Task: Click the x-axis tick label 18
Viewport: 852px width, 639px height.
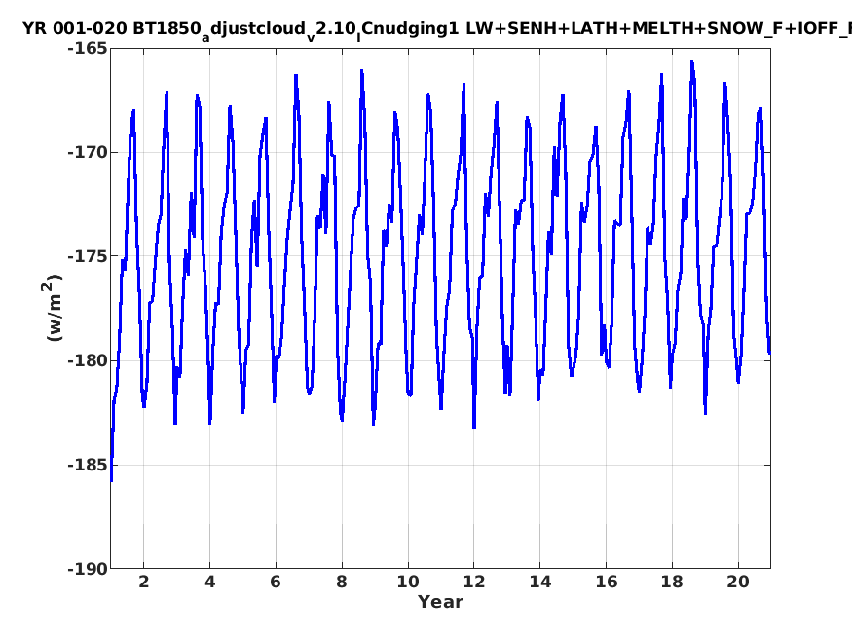Action: pyautogui.click(x=672, y=582)
